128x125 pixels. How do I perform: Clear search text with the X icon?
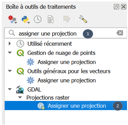pyautogui.click(x=120, y=33)
